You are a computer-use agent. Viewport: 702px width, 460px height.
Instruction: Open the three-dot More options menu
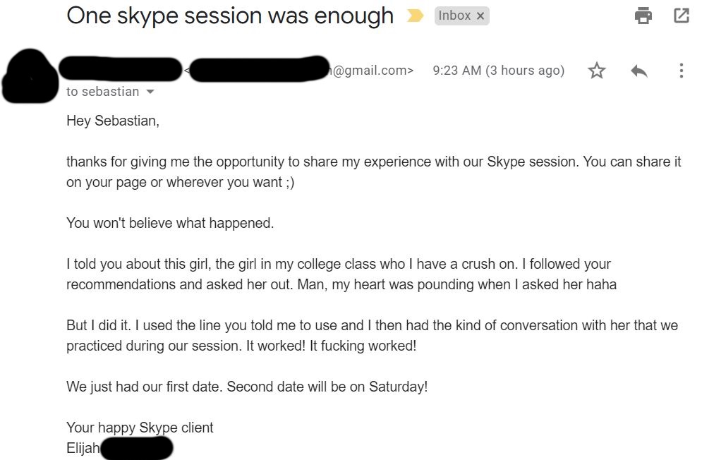(681, 71)
